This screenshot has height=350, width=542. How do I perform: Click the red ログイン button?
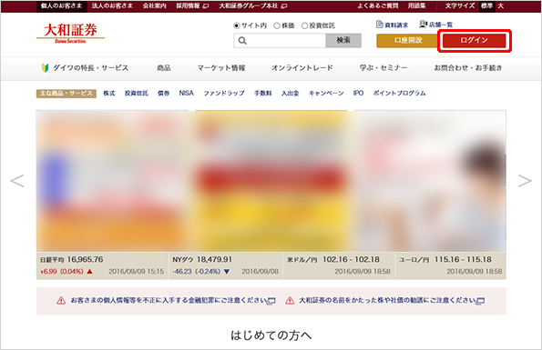tap(474, 40)
